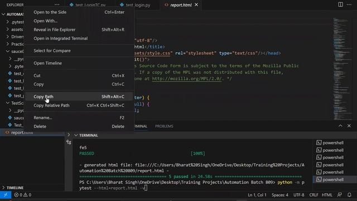Click the assets/style.css link in code
Screen dimensions: 357x201
[x=152, y=53]
